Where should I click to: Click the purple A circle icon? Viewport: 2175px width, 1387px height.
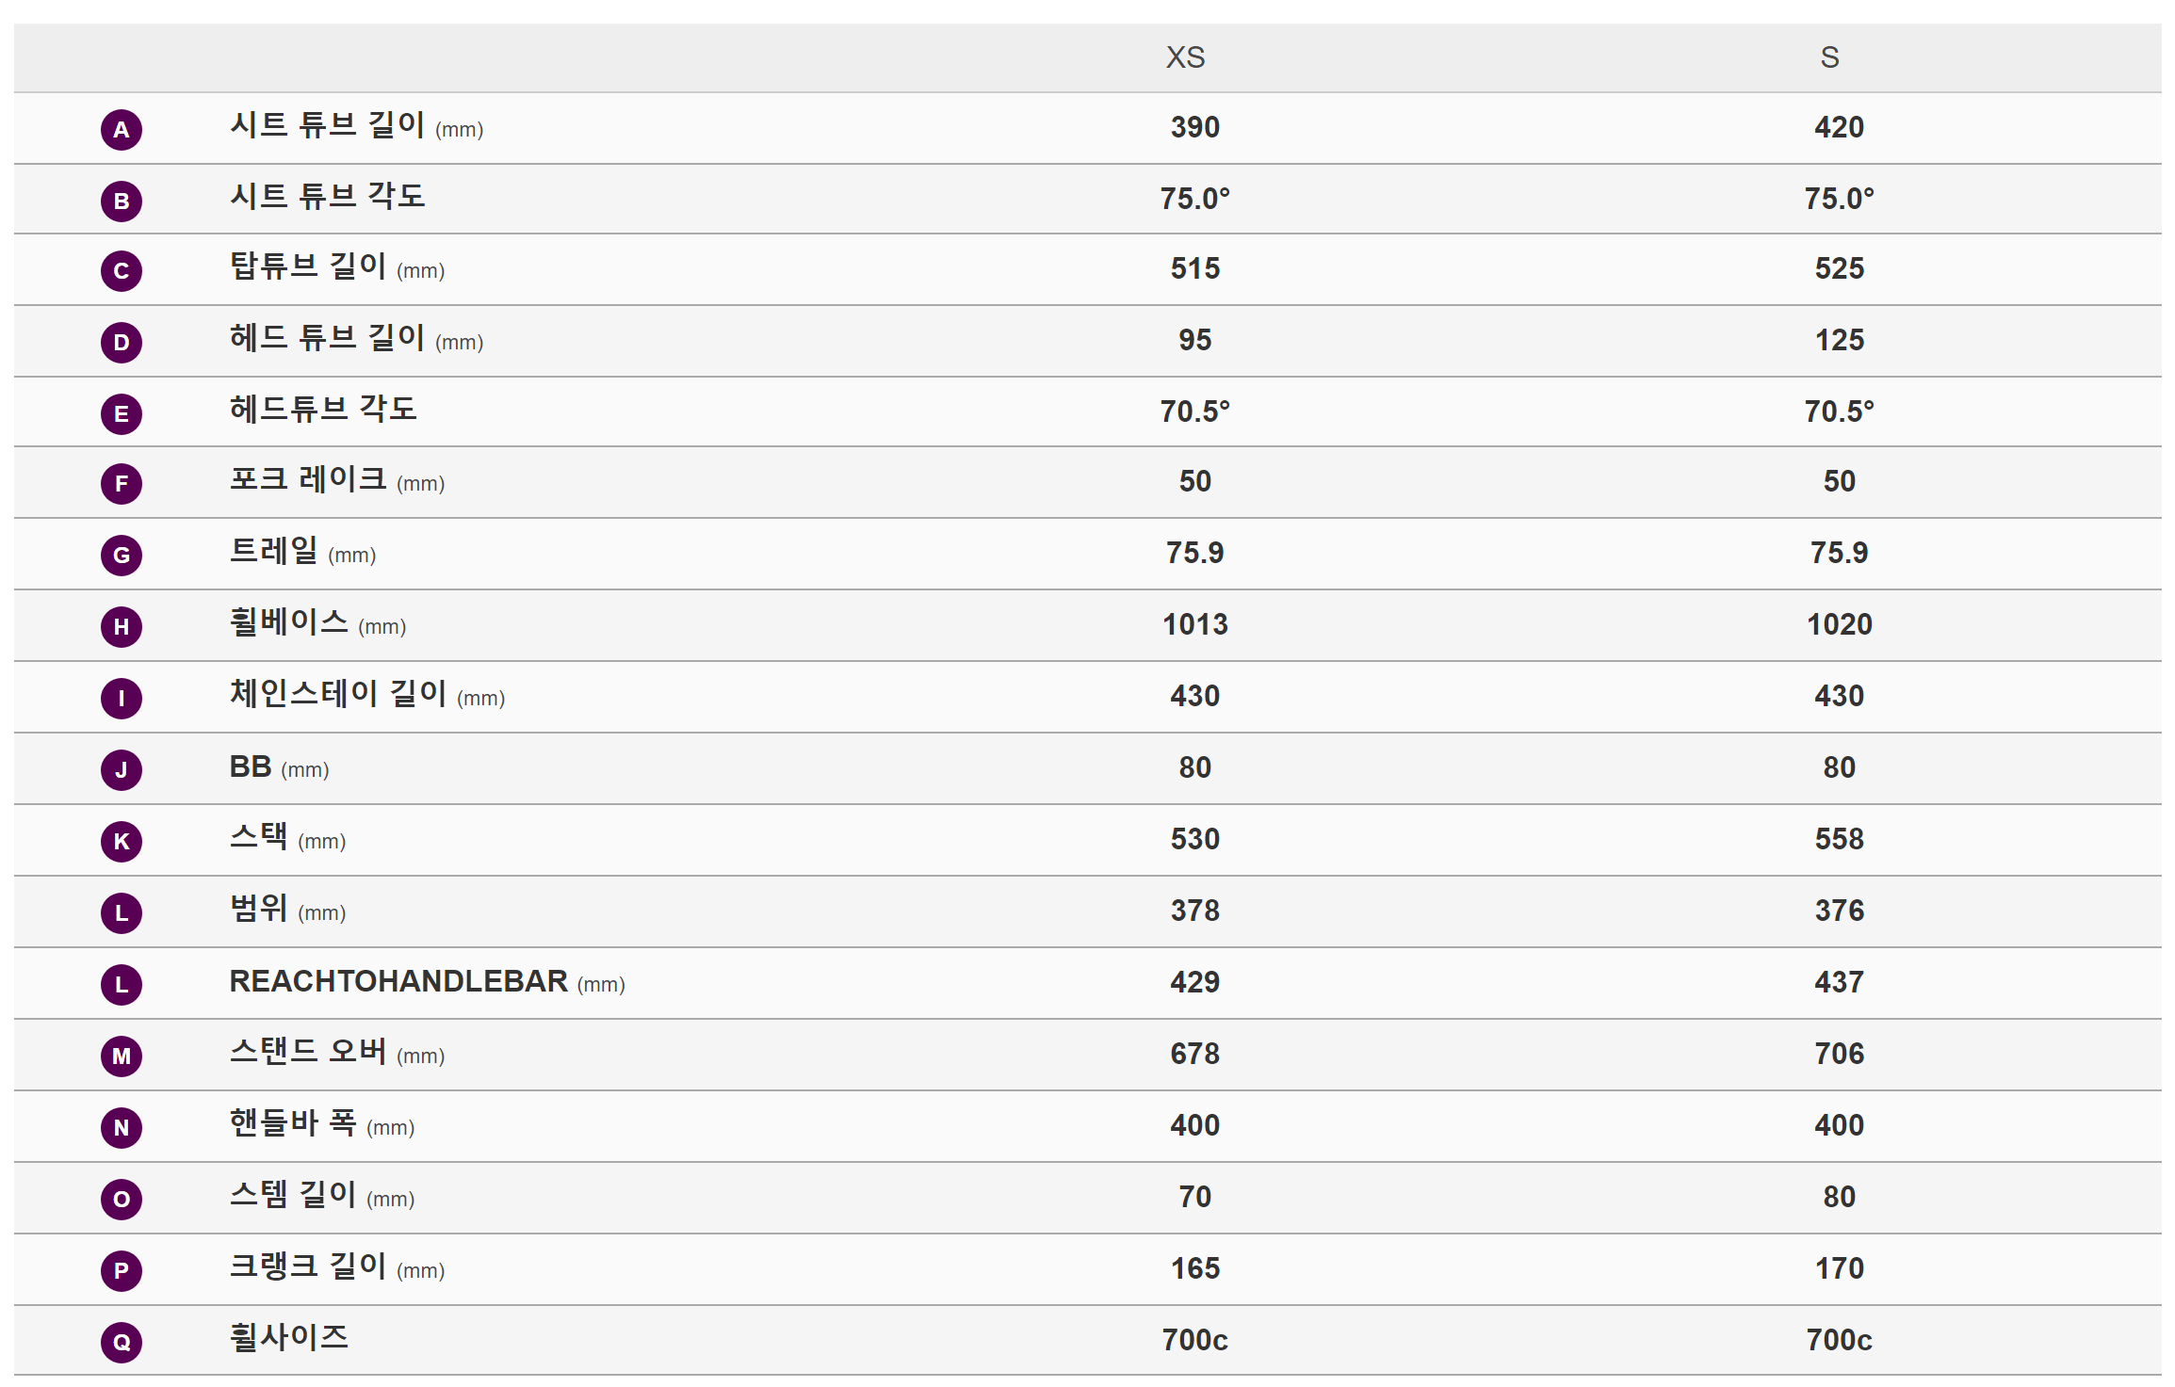[x=122, y=130]
